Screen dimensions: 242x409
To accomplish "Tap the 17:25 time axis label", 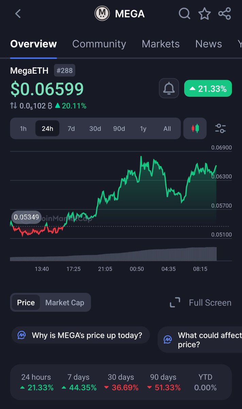I will tap(74, 269).
